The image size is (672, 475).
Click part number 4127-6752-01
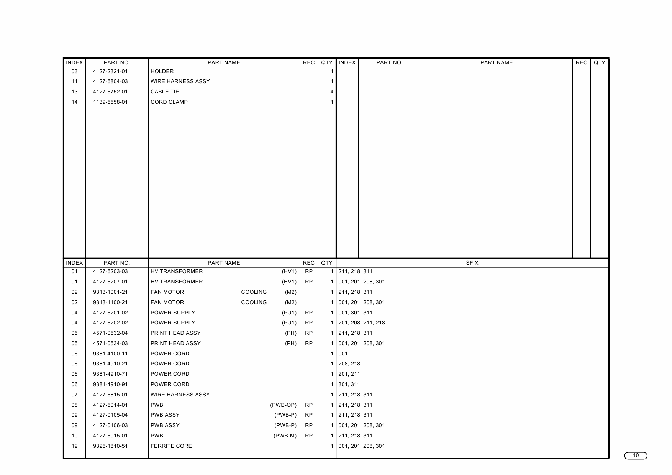coord(110,92)
